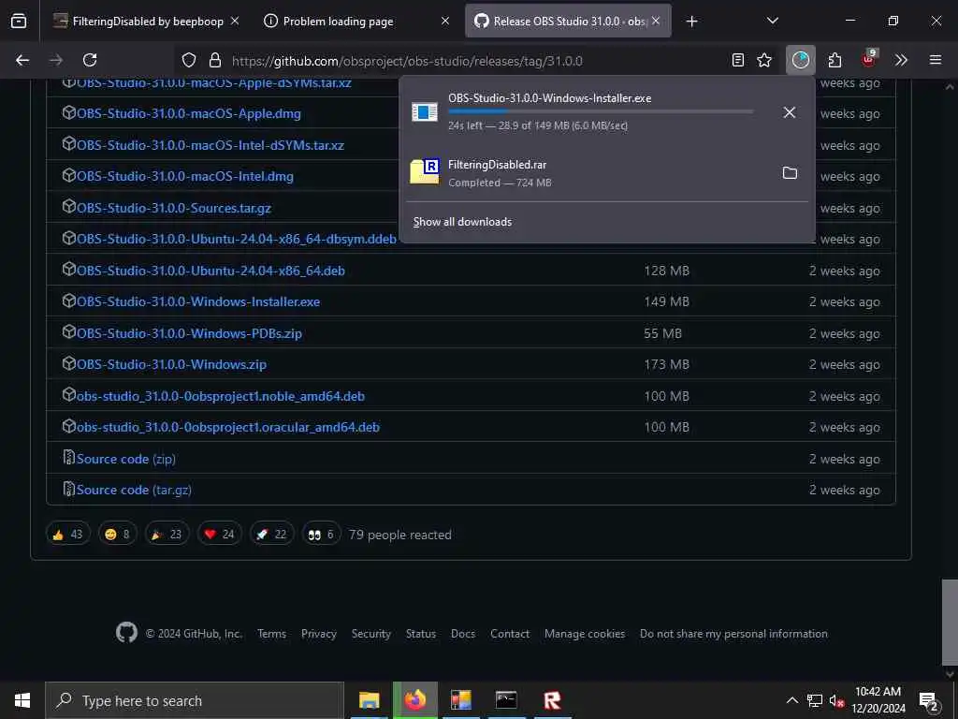The image size is (958, 719).
Task: View site security padlock info
Action: point(214,60)
